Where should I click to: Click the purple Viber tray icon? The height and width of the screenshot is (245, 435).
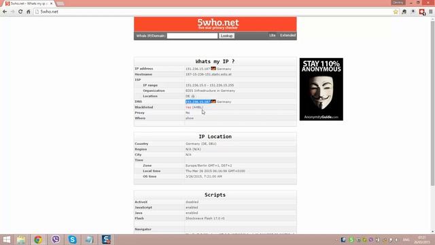tap(371, 240)
